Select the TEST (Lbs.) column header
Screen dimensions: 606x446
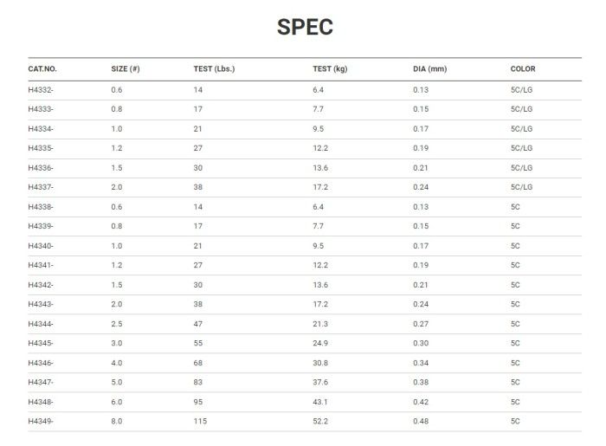[x=214, y=68]
